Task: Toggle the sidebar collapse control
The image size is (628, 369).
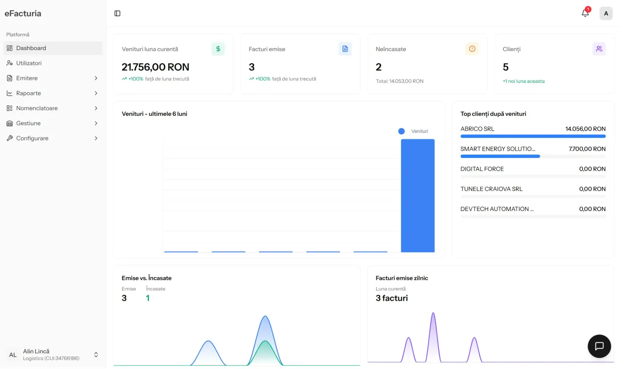Action: 117,13
